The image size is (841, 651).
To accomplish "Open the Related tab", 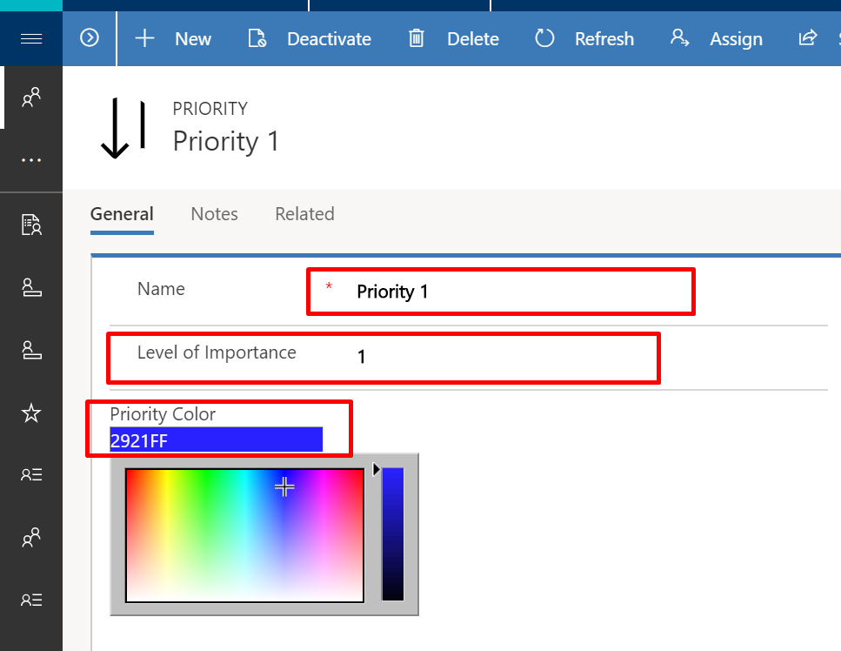I will [x=304, y=214].
